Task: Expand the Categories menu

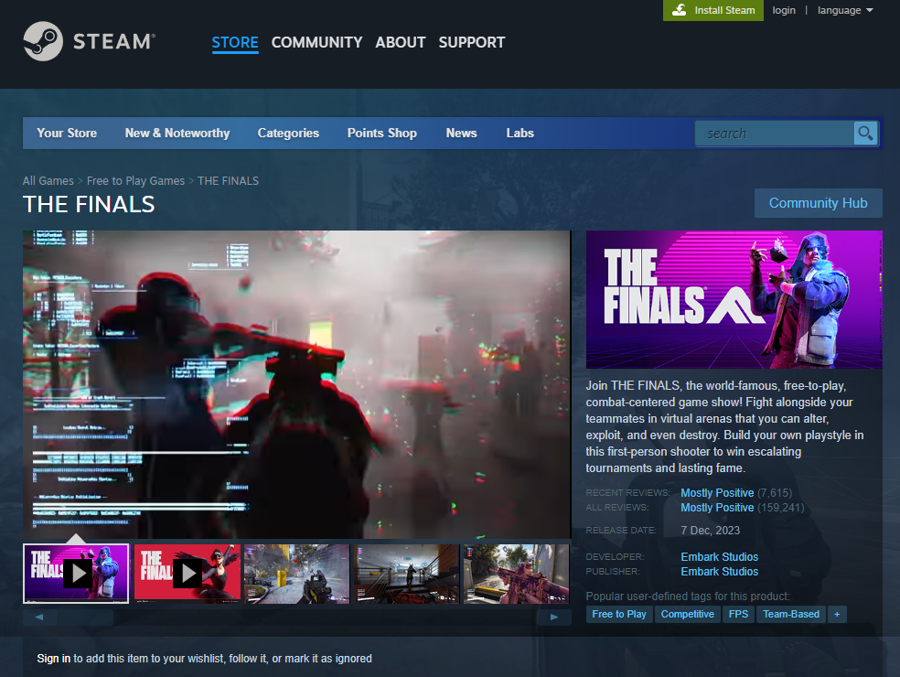Action: 288,133
